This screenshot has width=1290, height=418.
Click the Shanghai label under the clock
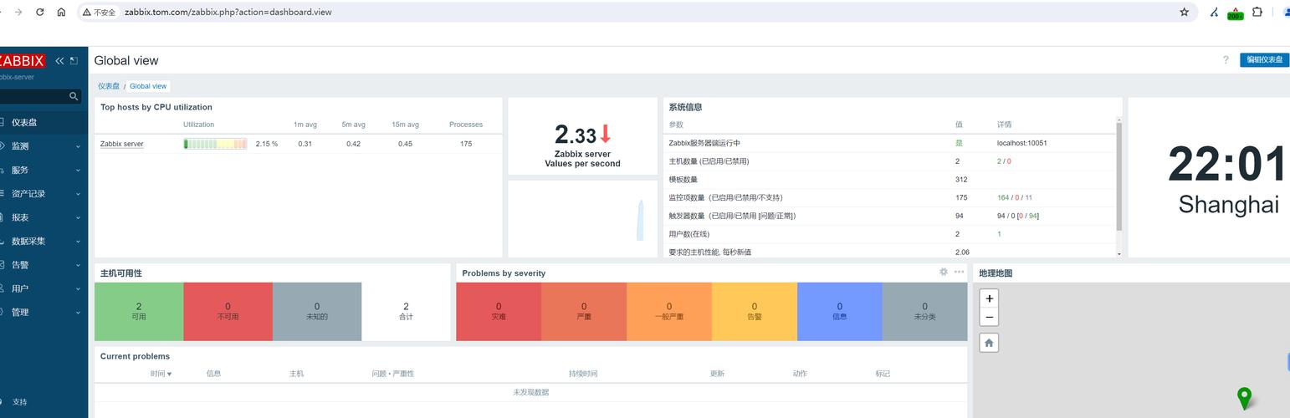coord(1228,205)
